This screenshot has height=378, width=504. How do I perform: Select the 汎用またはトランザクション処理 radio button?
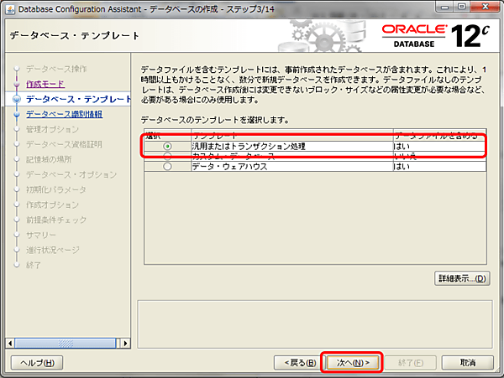point(167,146)
